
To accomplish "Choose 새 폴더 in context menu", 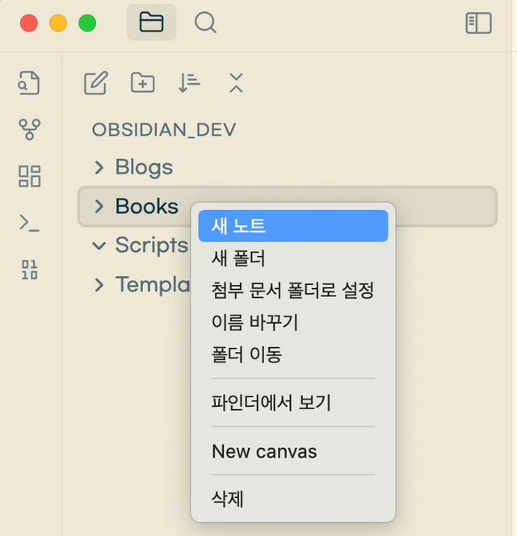I will coord(293,258).
